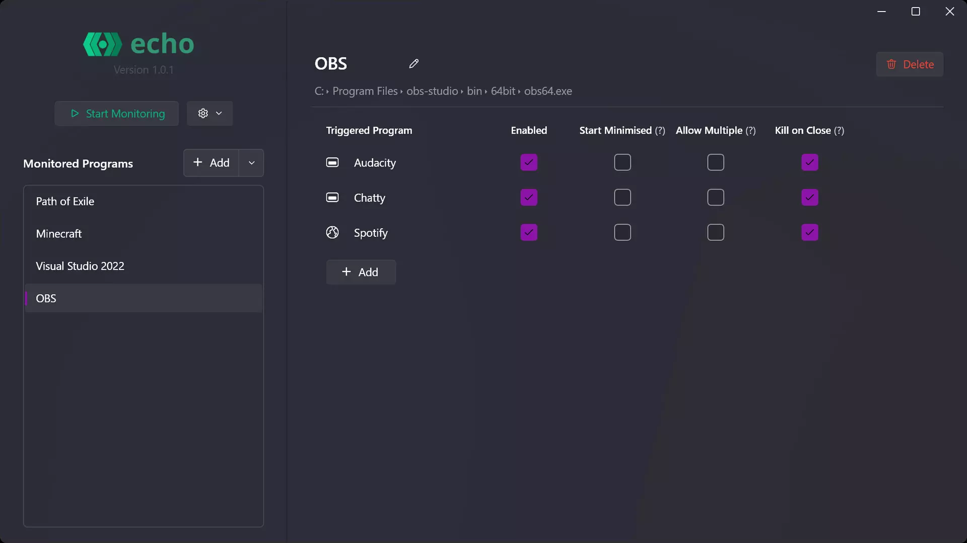
Task: Click the Spotify program icon
Action: (x=332, y=232)
